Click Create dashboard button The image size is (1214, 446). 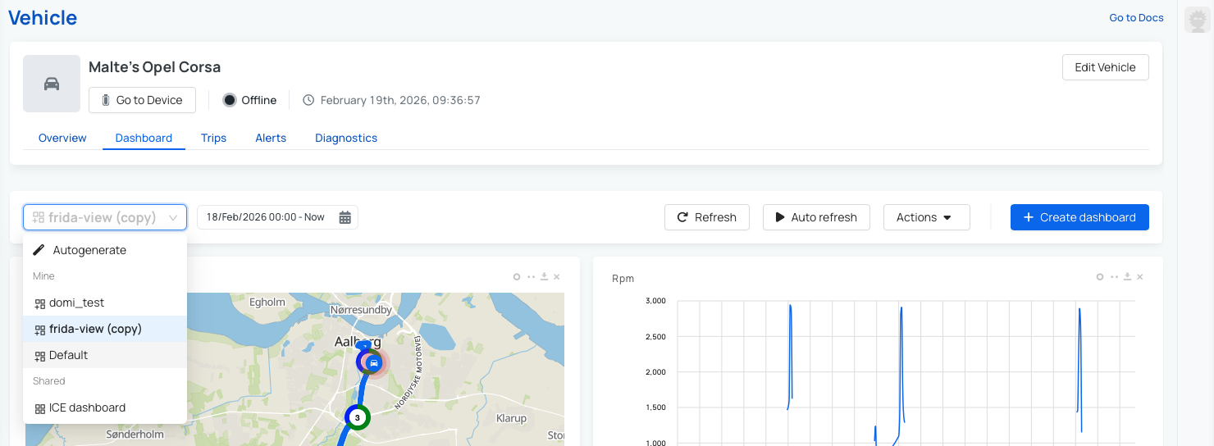click(x=1079, y=217)
